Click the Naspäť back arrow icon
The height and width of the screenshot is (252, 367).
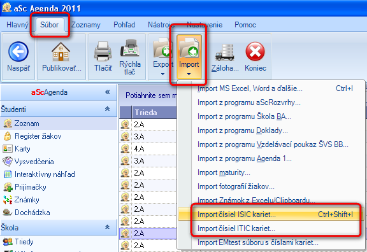point(18,52)
